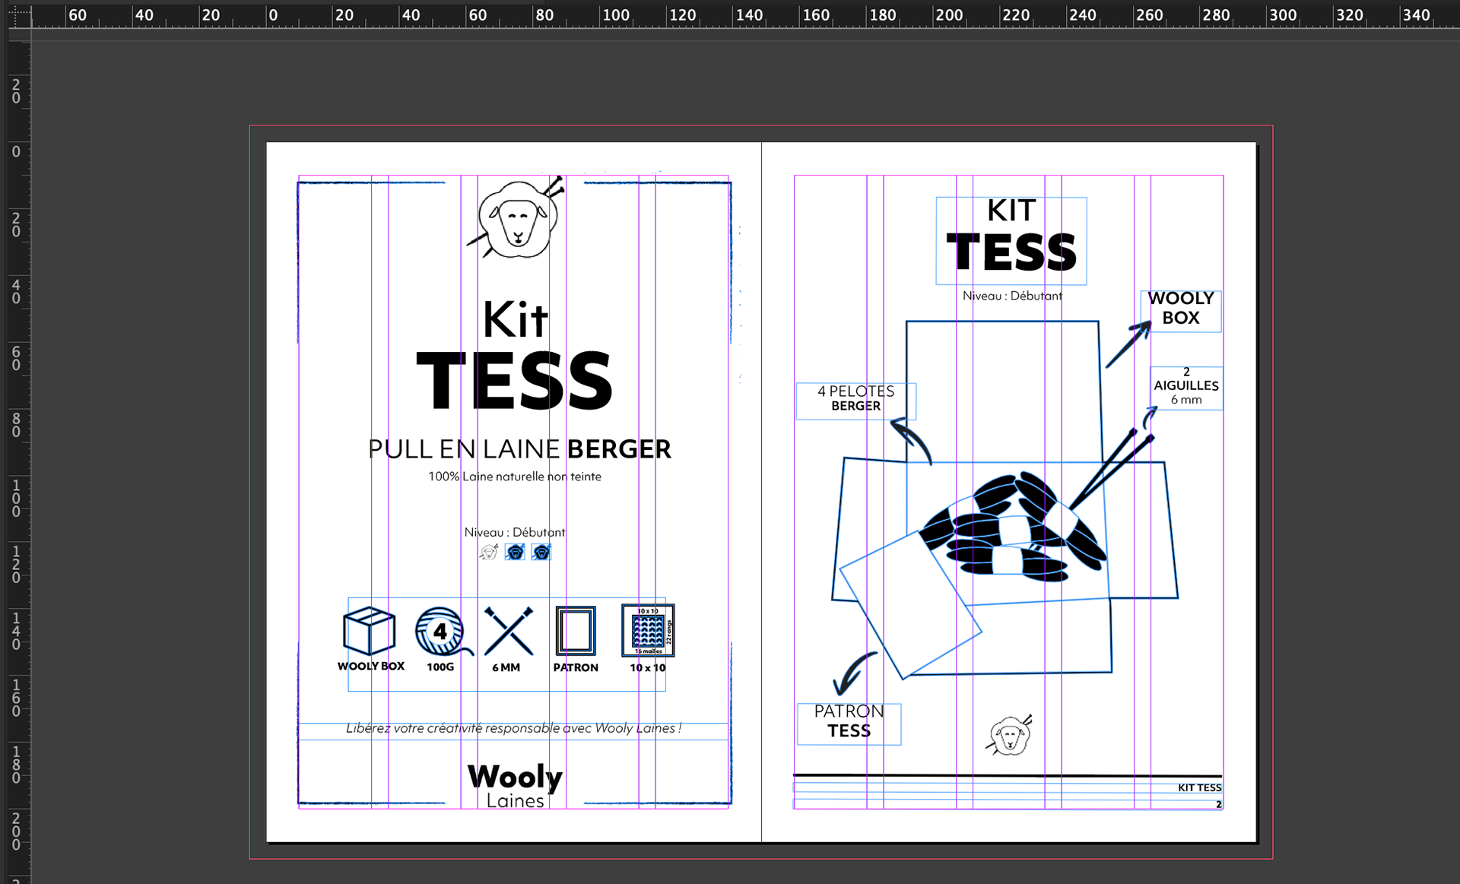This screenshot has width=1460, height=884.
Task: Click "Niveau : Débutant" under the page 2 title
Action: (x=1012, y=296)
